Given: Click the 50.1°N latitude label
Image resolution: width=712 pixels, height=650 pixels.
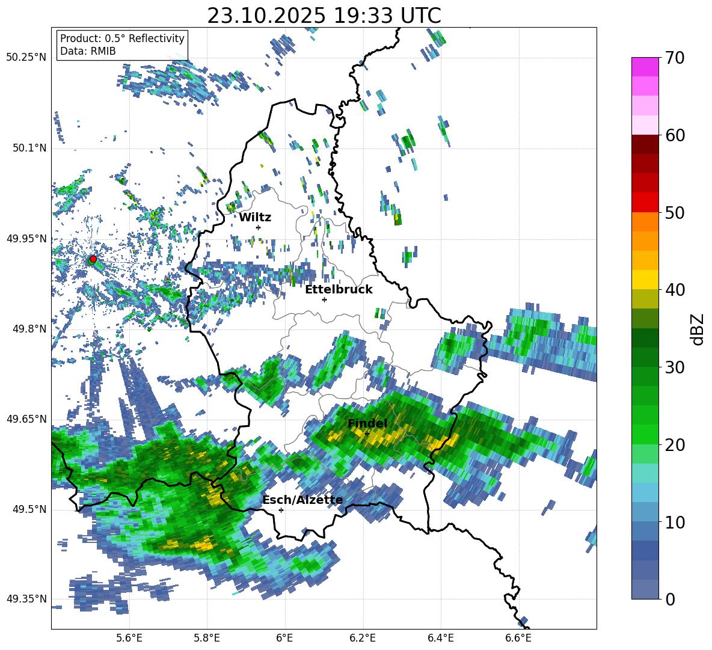Looking at the screenshot, I should (x=29, y=149).
